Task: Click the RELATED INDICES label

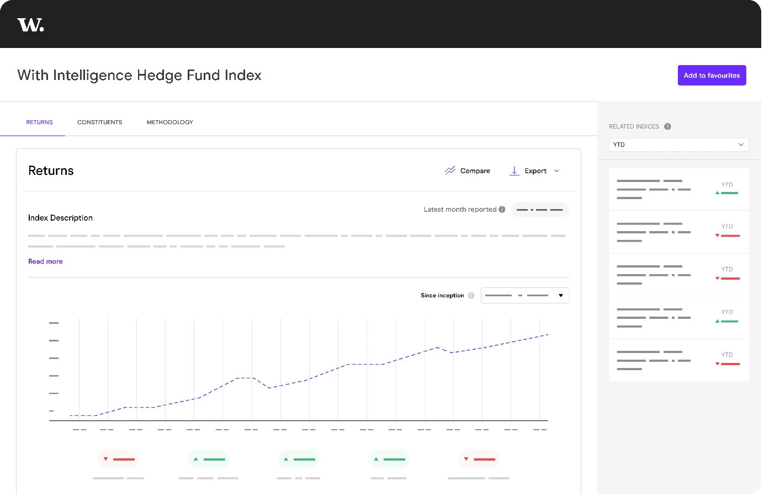Action: tap(634, 126)
